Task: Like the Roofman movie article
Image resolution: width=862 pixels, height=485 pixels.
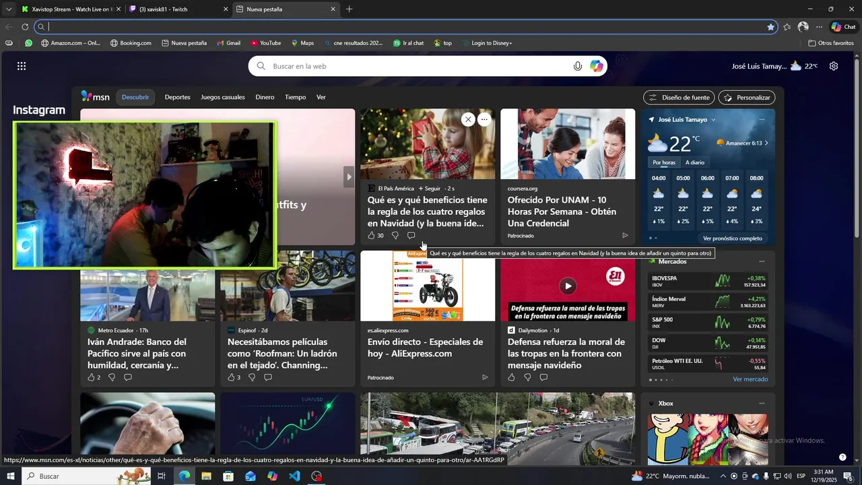Action: tap(231, 377)
